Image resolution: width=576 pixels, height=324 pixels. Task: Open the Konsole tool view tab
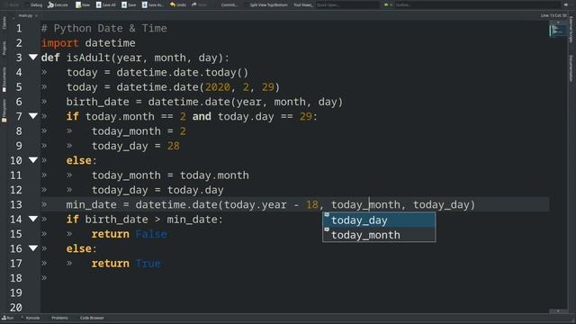pyautogui.click(x=31, y=318)
